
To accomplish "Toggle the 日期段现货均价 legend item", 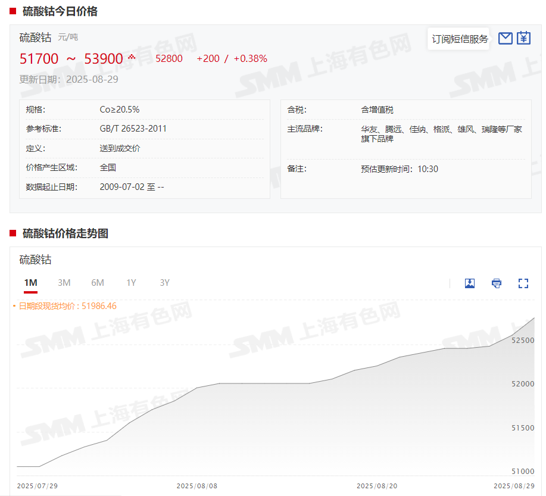I will tap(67, 306).
